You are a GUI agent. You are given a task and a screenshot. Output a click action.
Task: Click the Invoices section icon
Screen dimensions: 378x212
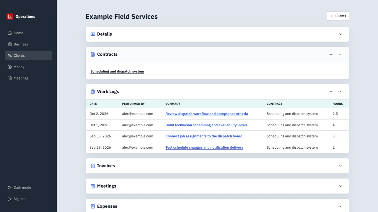coord(93,166)
